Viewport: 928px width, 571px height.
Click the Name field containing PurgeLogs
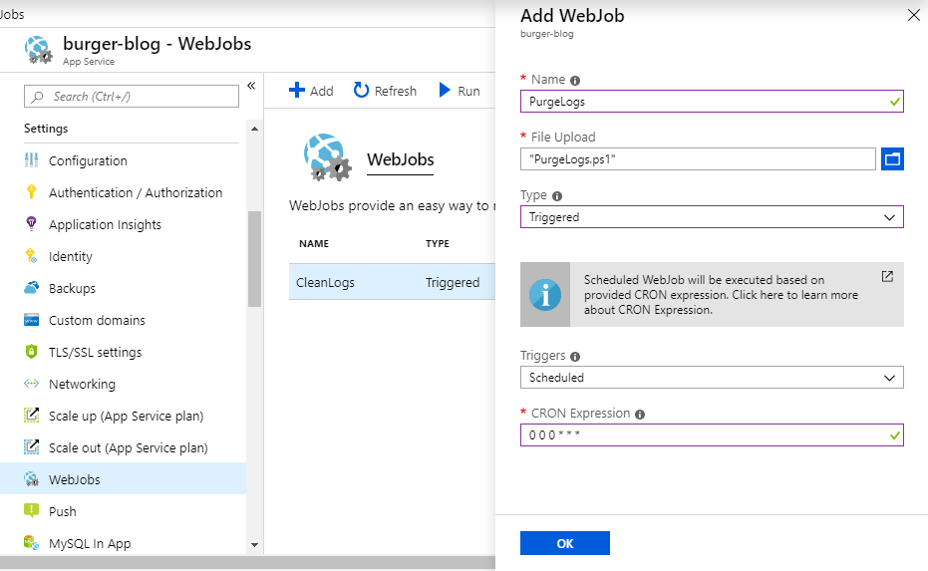tap(712, 102)
